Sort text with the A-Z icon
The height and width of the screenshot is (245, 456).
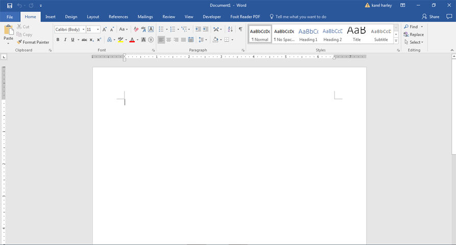(x=230, y=30)
